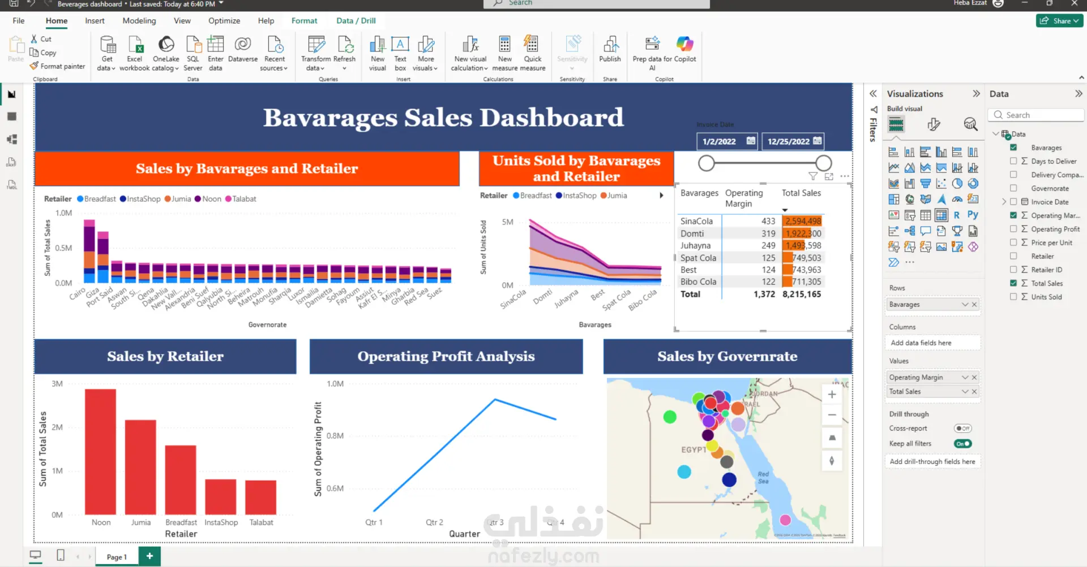The height and width of the screenshot is (567, 1087).
Task: Uncheck the Bavarages field checkbox
Action: 1013,148
